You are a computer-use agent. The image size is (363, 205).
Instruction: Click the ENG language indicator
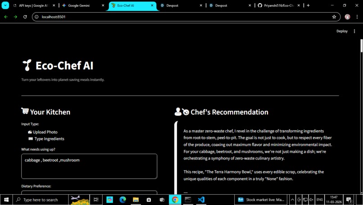[x=319, y=200]
